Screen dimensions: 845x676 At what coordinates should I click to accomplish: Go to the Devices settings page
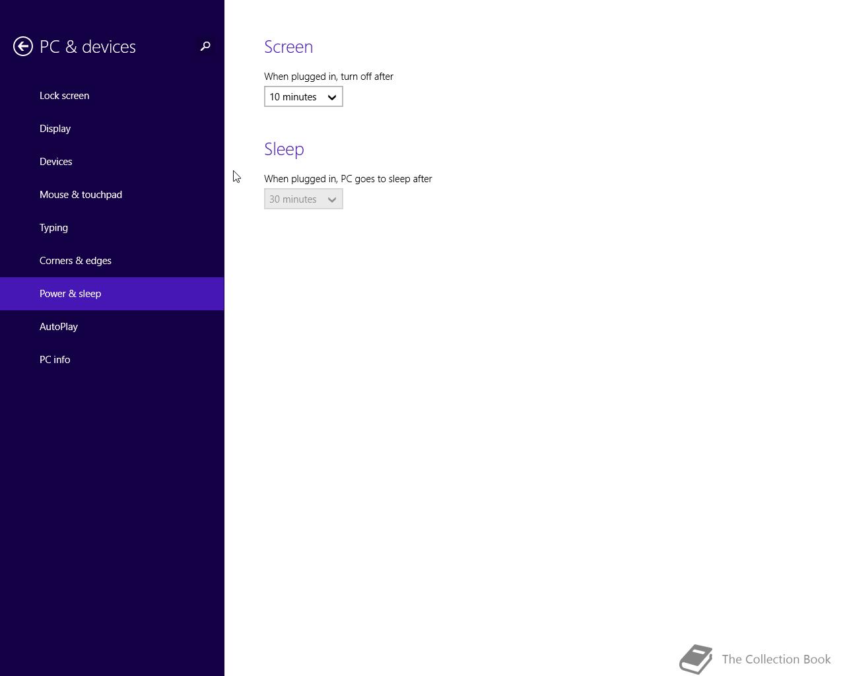click(x=112, y=162)
